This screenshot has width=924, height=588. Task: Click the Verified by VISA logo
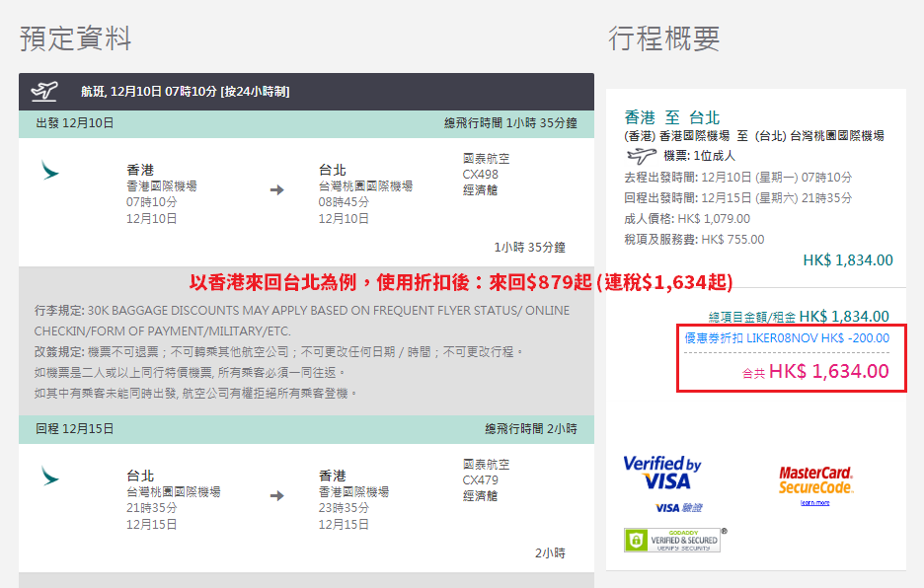(662, 474)
